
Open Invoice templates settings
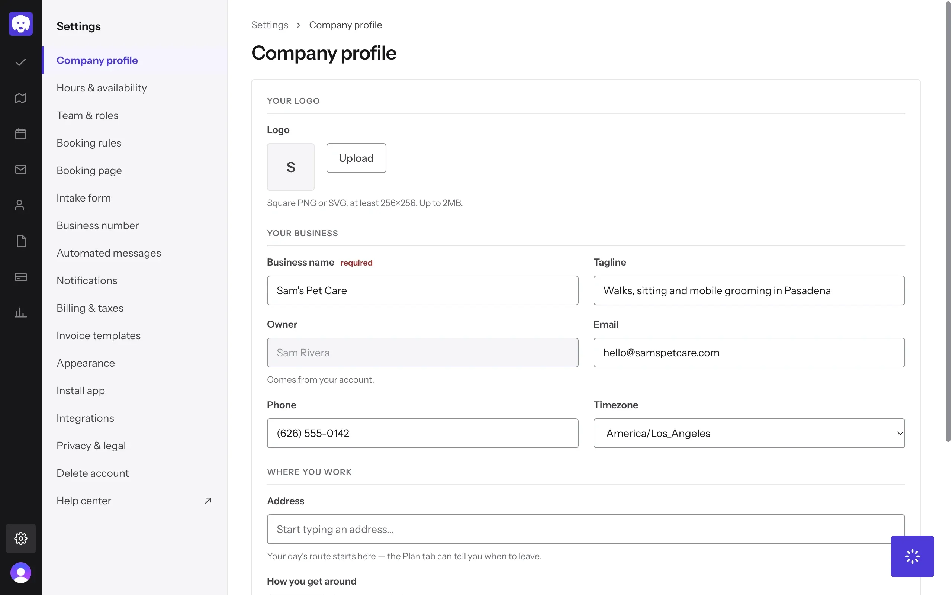(x=135, y=336)
